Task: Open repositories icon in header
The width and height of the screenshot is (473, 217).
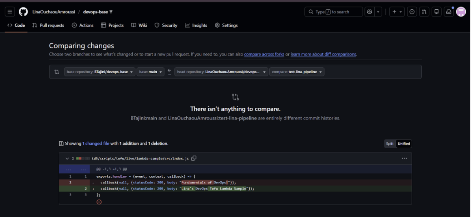Action: (436, 12)
